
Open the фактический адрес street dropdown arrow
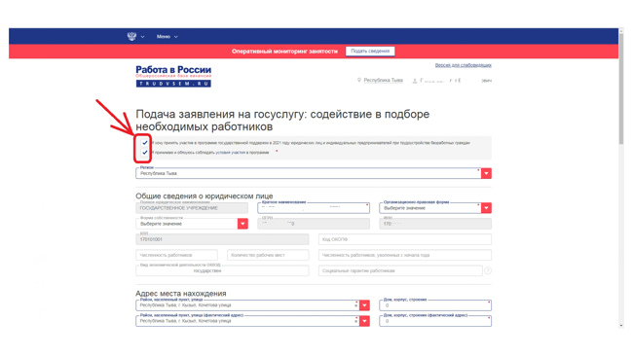pos(364,321)
